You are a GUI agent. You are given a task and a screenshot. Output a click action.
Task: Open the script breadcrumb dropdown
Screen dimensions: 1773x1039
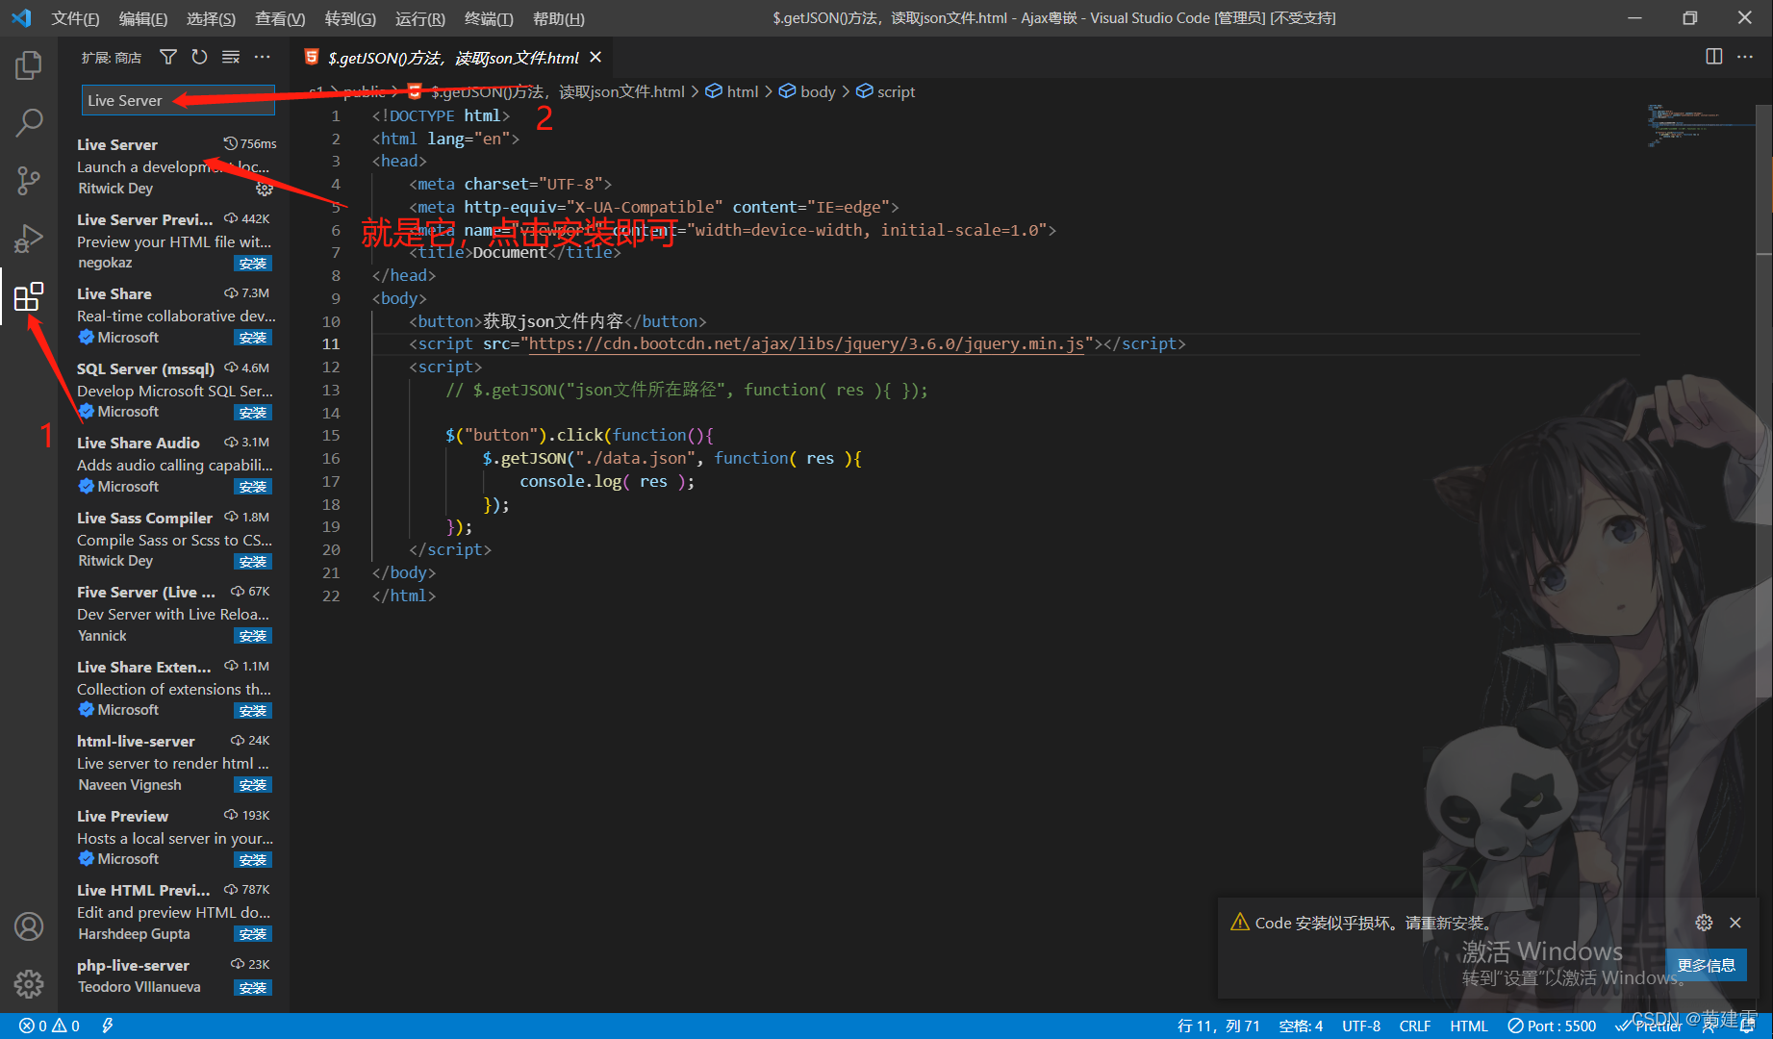(886, 91)
